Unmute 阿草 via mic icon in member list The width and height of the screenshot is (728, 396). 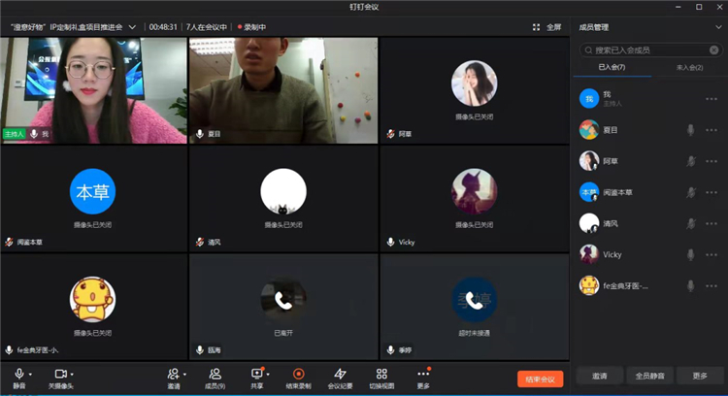690,161
